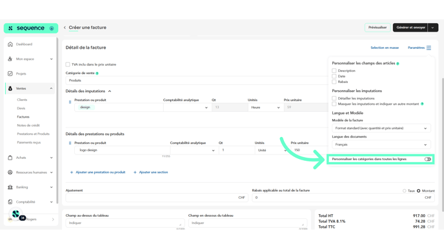
Task: Click the Sequence logo in sidebar header
Action: 26,28
